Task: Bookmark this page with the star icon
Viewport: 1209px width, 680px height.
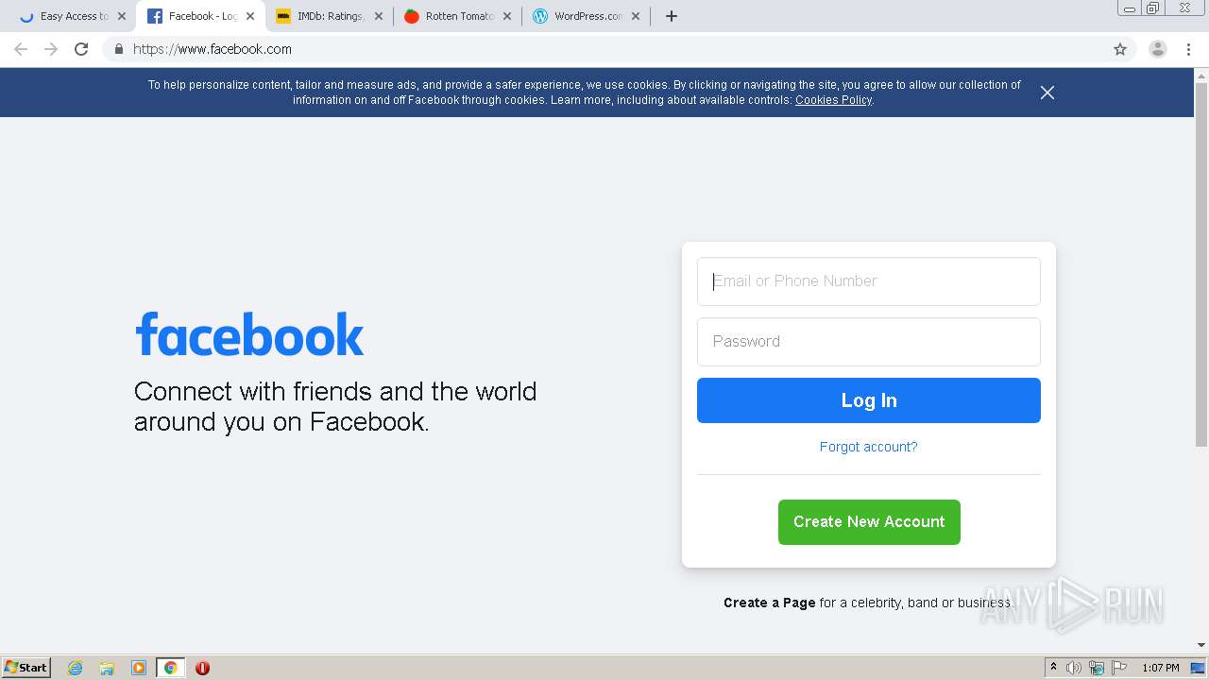Action: click(x=1120, y=49)
